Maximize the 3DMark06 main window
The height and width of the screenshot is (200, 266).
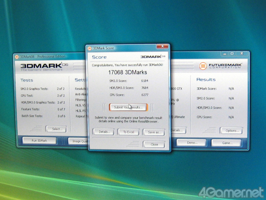click(x=232, y=54)
